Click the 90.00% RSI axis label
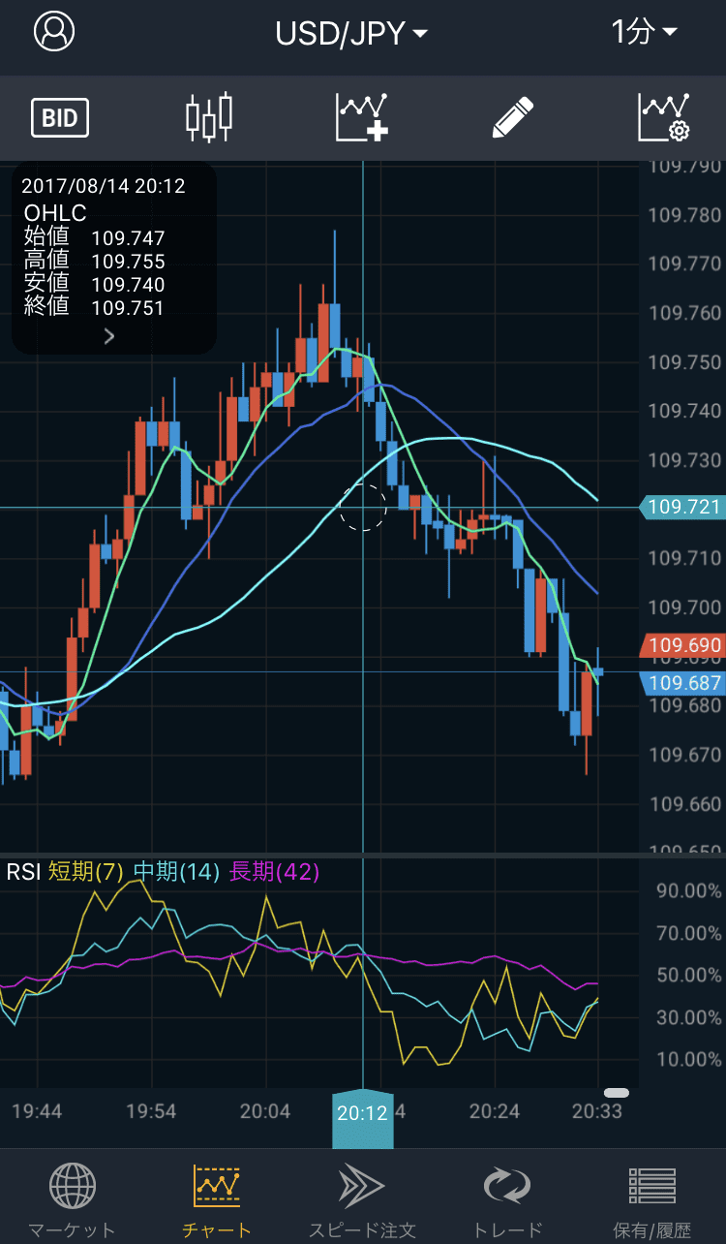The height and width of the screenshot is (1244, 726). coord(688,890)
